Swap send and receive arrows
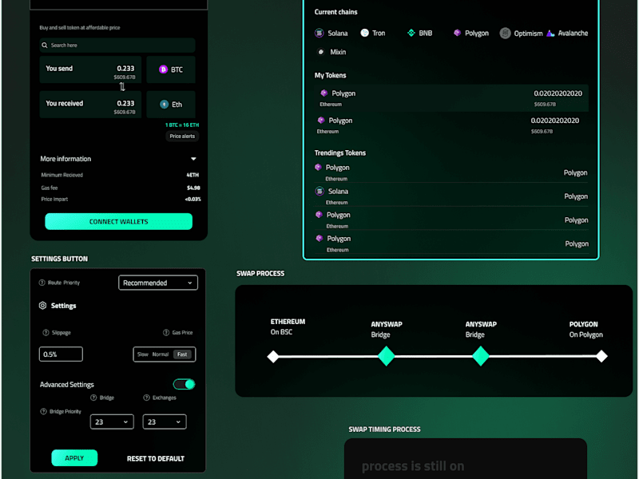Screen dimensions: 639x479 (x=122, y=86)
